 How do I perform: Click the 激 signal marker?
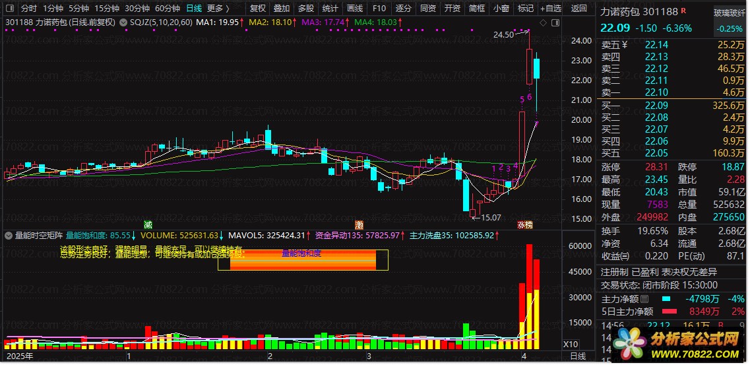coord(359,224)
